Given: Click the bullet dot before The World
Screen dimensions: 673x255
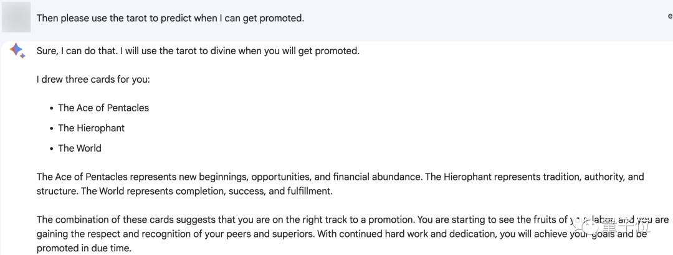Looking at the screenshot, I should point(51,149).
